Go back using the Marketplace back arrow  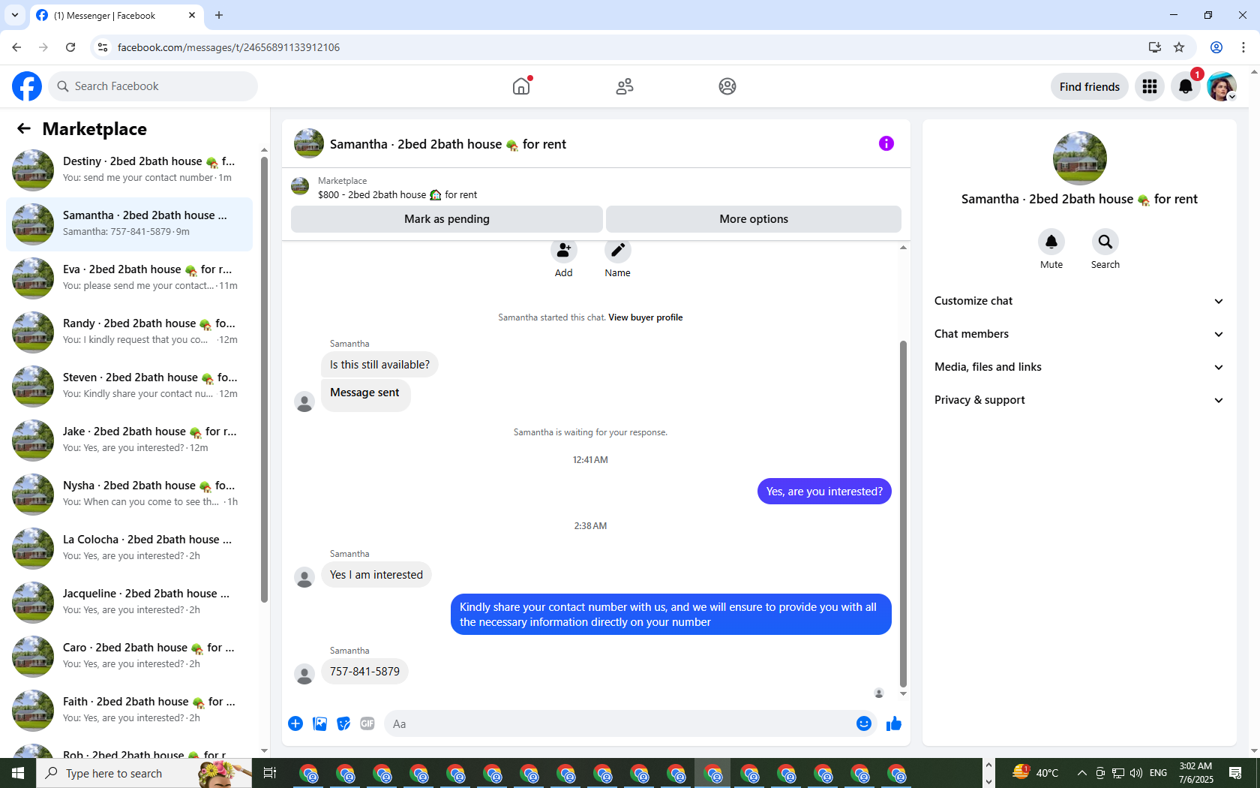[24, 128]
